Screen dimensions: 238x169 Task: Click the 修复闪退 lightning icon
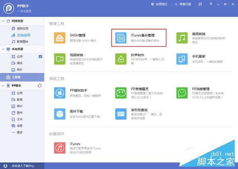coord(176,4)
